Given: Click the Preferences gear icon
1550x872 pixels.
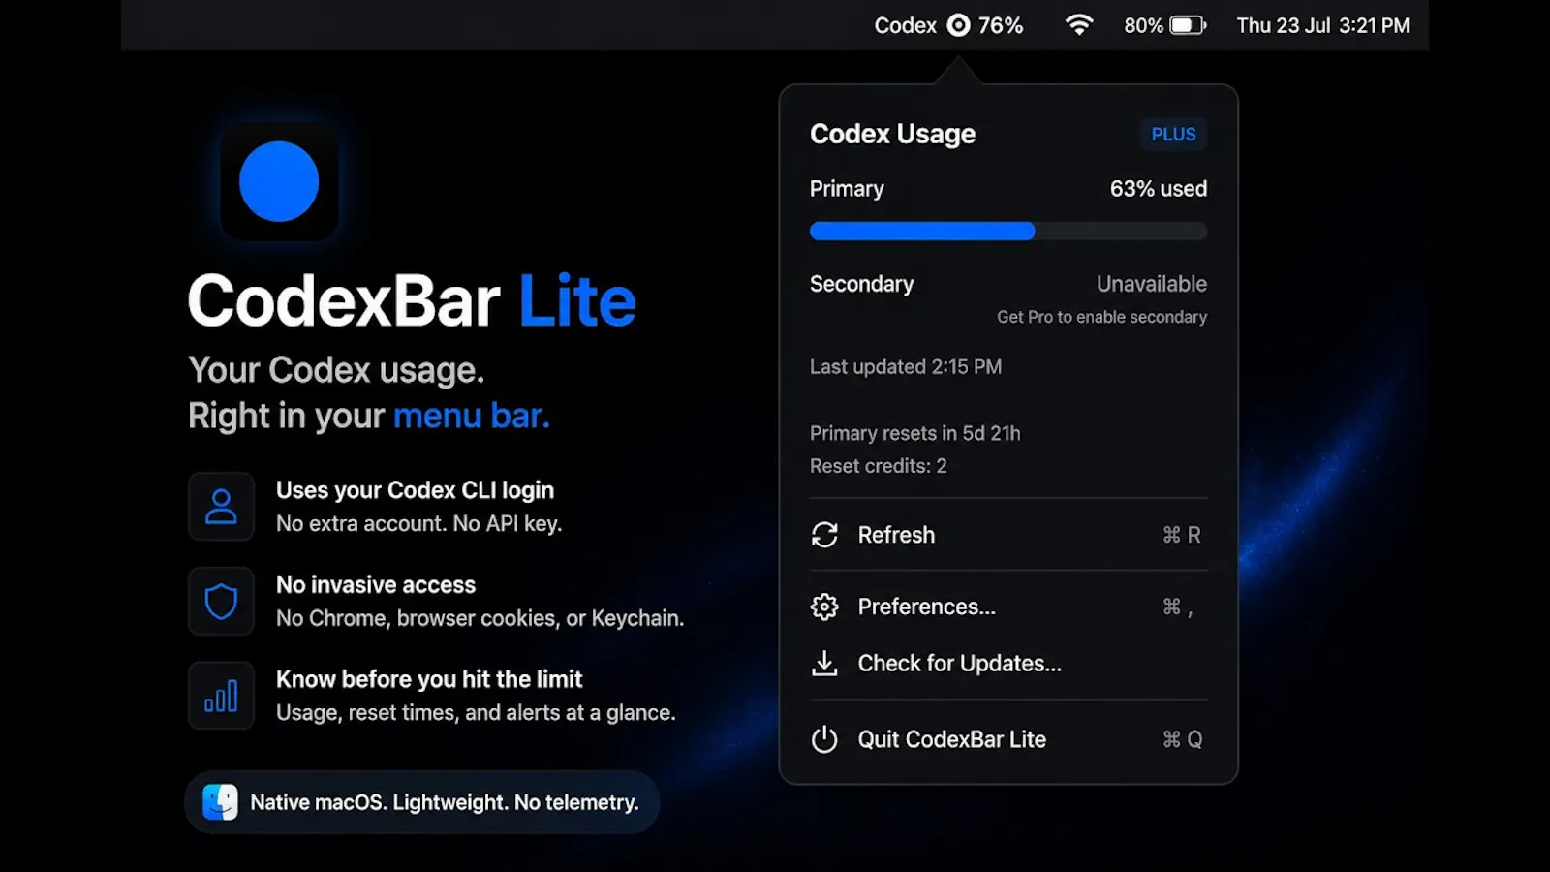Looking at the screenshot, I should (824, 607).
